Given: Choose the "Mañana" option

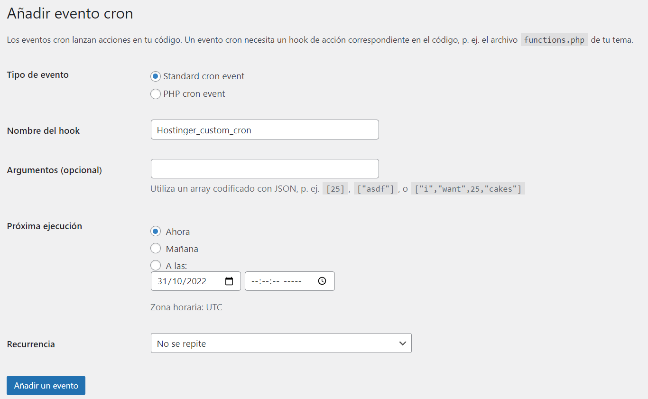Looking at the screenshot, I should click(x=156, y=248).
